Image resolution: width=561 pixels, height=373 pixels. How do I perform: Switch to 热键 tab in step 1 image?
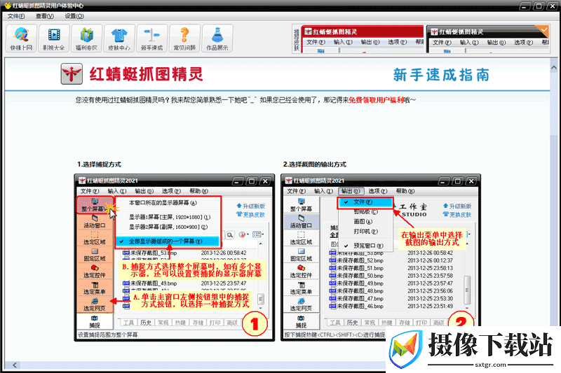point(180,323)
